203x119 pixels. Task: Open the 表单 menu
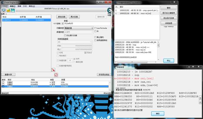(x=19, y=6)
